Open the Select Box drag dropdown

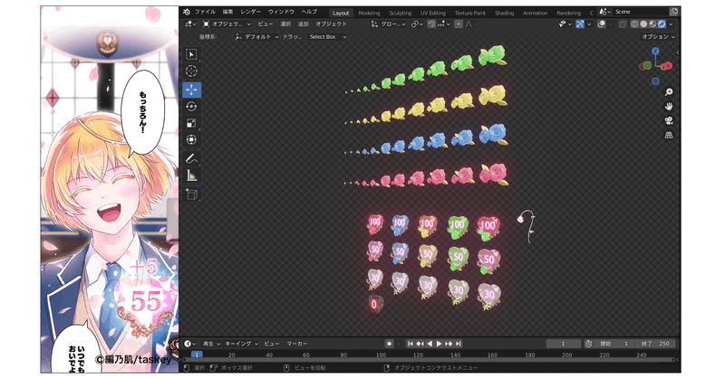(x=327, y=36)
